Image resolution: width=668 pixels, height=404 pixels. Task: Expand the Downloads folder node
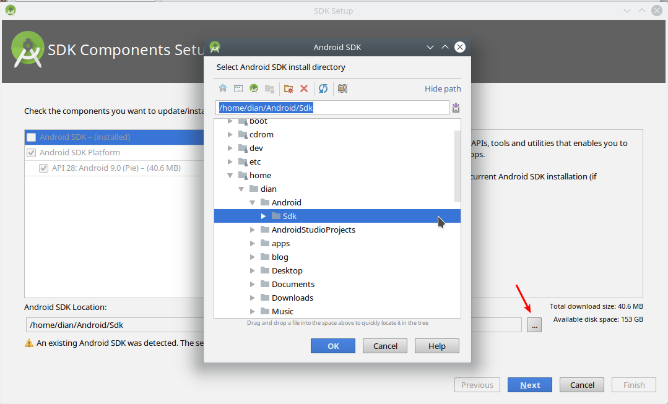pyautogui.click(x=252, y=298)
